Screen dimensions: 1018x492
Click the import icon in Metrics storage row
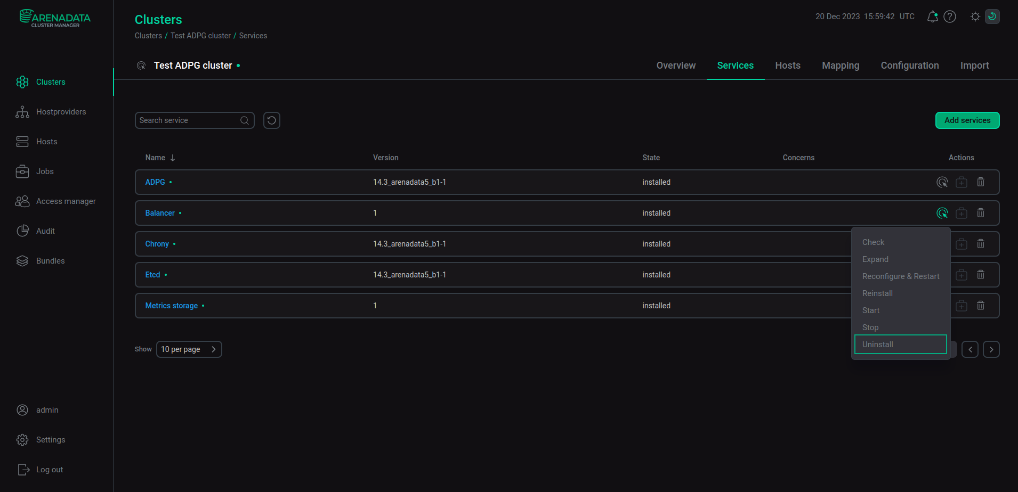pyautogui.click(x=962, y=306)
